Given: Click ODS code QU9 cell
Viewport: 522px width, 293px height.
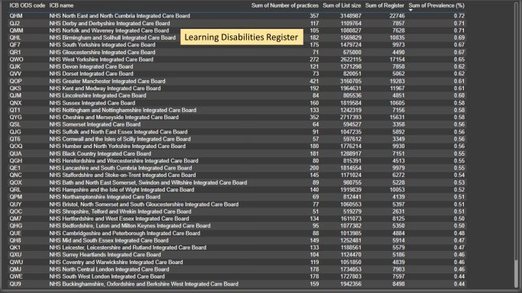Looking at the screenshot, I should pos(15,284).
